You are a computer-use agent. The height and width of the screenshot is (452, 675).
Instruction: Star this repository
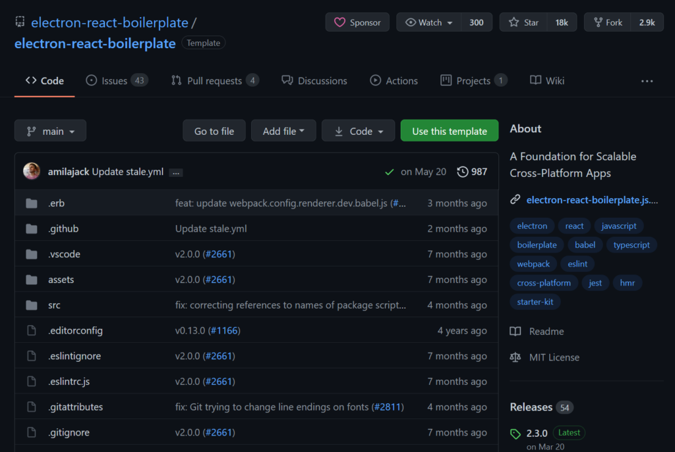click(523, 22)
